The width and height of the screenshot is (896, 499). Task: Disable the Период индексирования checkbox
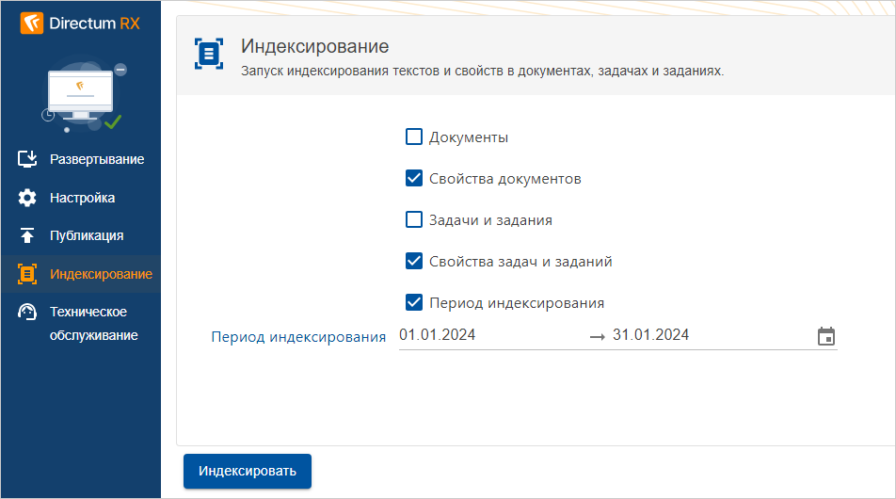[413, 303]
